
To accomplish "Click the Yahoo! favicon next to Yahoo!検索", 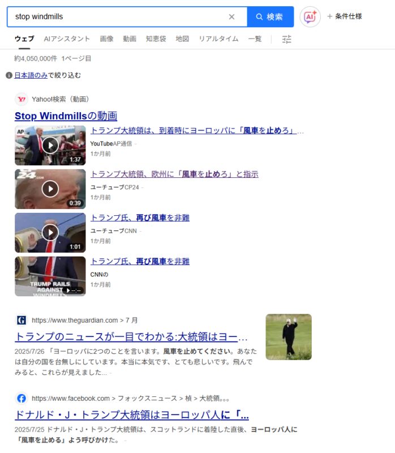I will pos(22,100).
